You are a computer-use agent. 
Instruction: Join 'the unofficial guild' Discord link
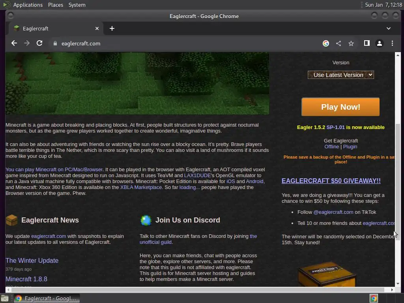(x=198, y=239)
